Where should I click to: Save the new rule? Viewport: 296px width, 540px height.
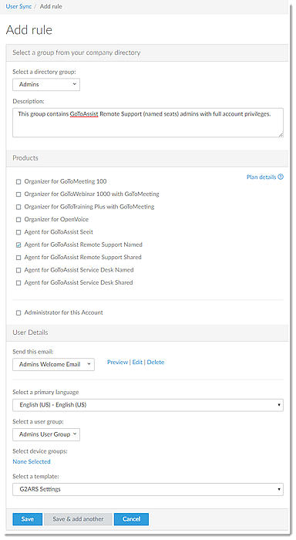pos(28,519)
